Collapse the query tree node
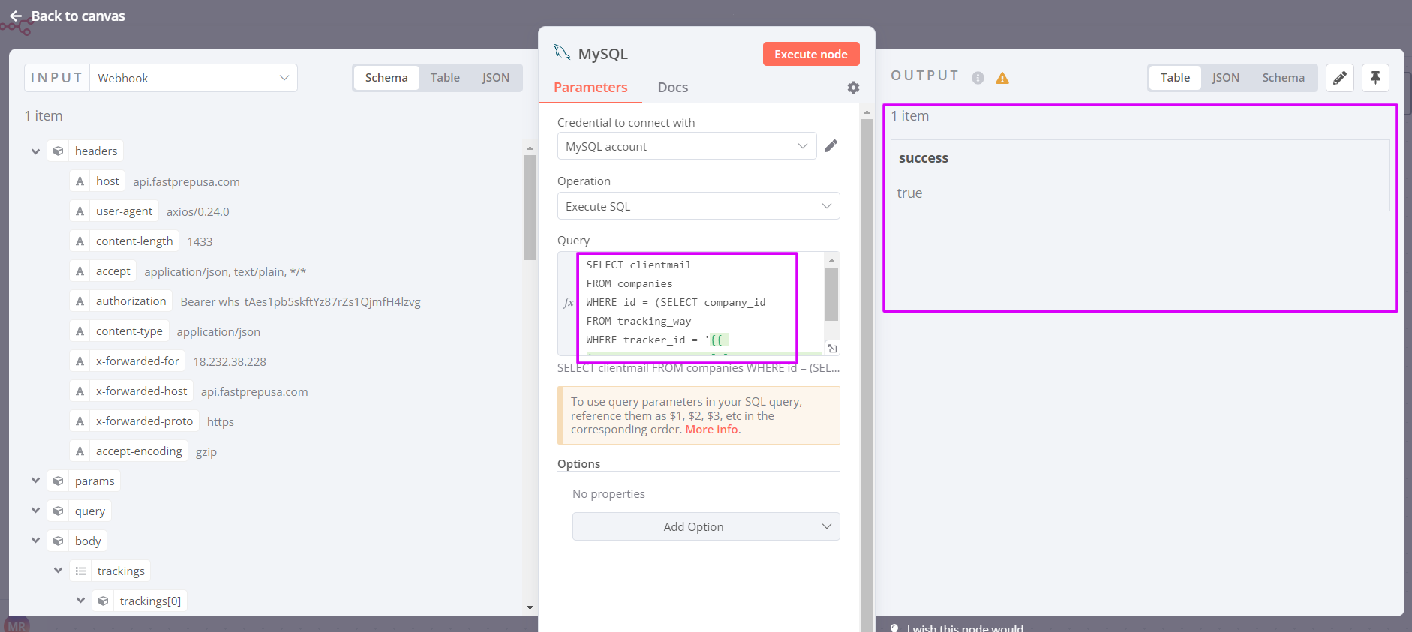 (x=35, y=511)
